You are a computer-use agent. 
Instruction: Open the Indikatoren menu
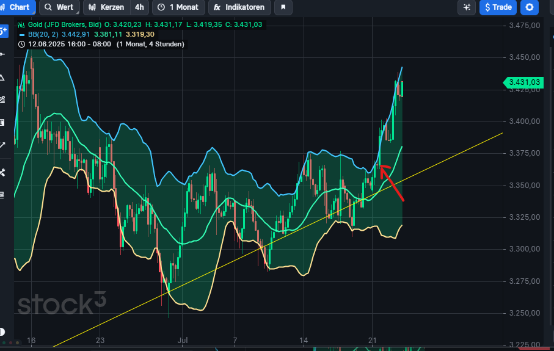(x=239, y=7)
